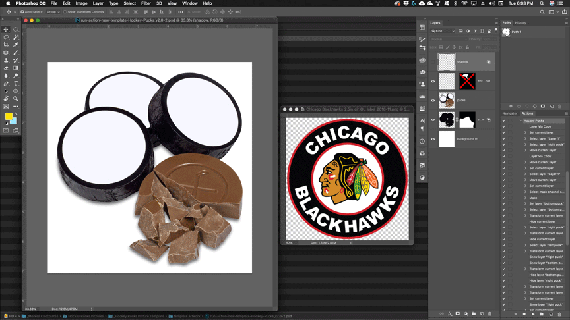
Task: Click the yellow foreground color swatch
Action: tap(9, 116)
